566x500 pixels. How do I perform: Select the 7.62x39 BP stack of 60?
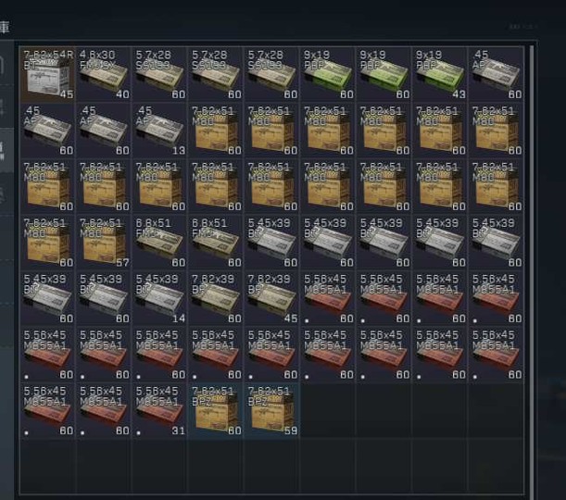point(216,298)
